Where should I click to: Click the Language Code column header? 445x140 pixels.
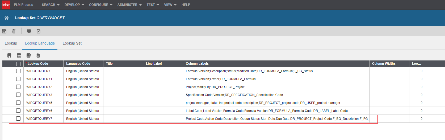tap(78, 64)
